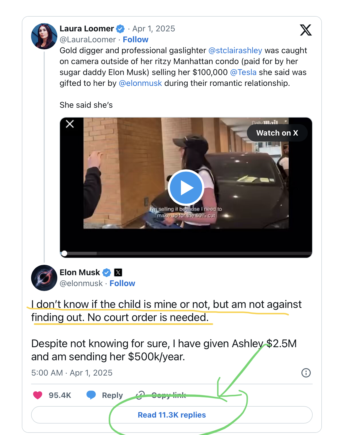Click the X logo in top right corner
Image resolution: width=347 pixels, height=435 pixels.
pos(306,30)
